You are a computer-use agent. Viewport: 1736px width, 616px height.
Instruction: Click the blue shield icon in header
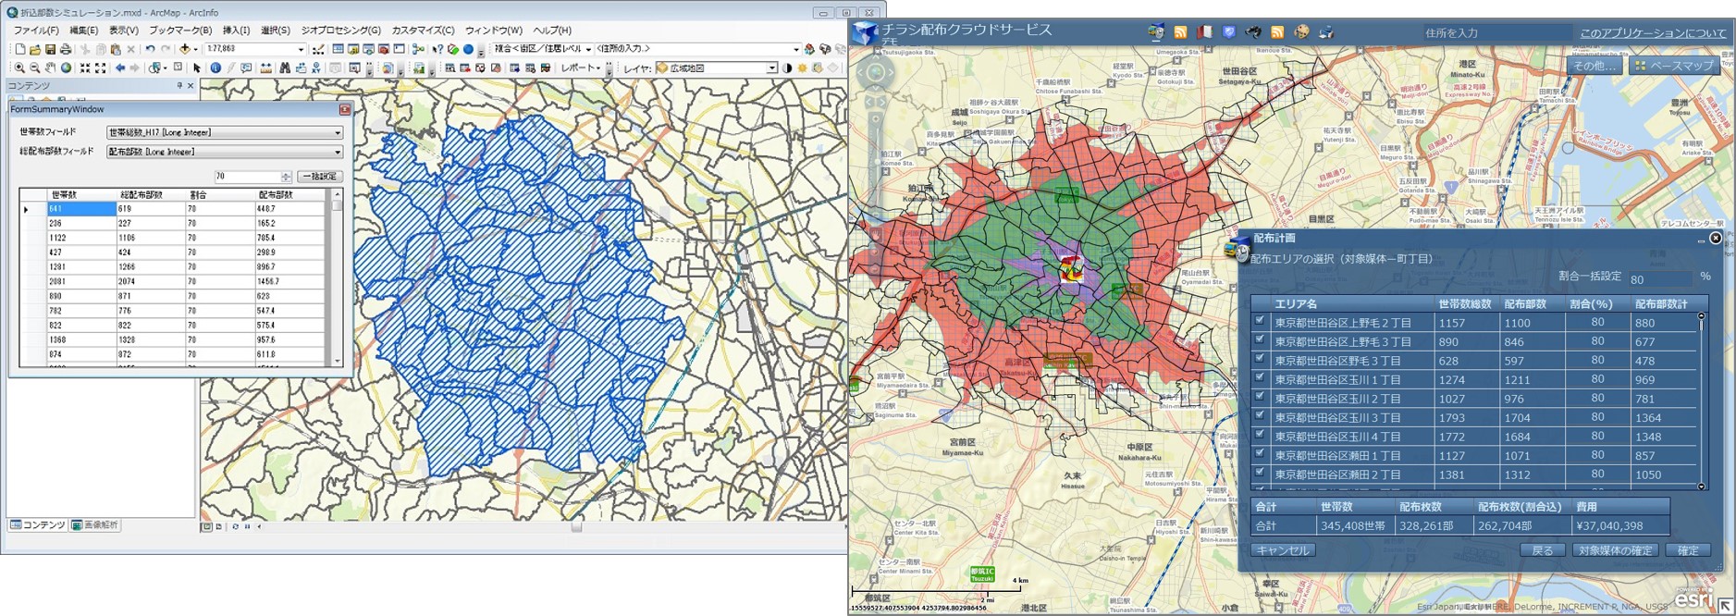click(x=1228, y=32)
